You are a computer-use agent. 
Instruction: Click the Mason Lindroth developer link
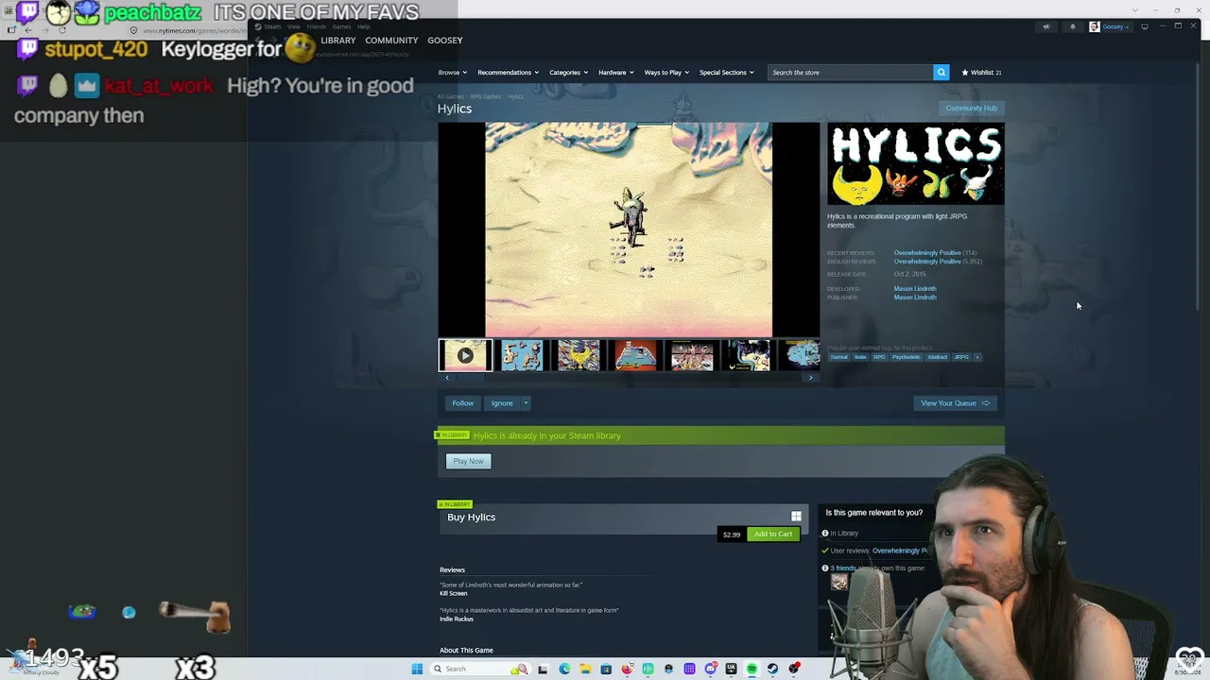(x=915, y=289)
